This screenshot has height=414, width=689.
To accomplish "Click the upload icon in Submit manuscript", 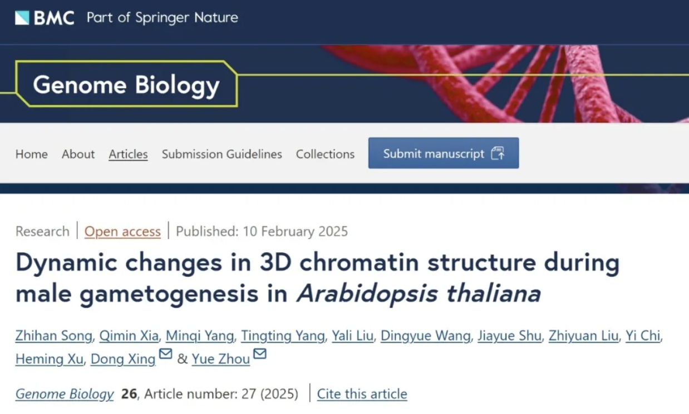I will (498, 153).
